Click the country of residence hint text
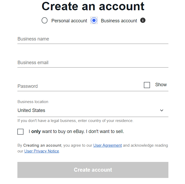The image size is (185, 184). click(76, 121)
